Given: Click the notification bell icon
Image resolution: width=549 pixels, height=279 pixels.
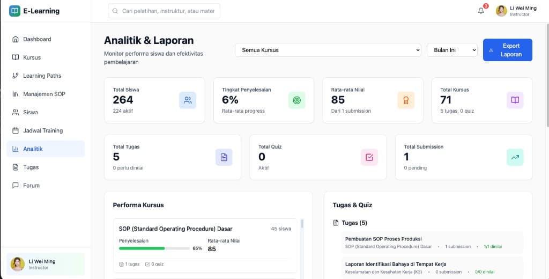Looking at the screenshot, I should (481, 11).
